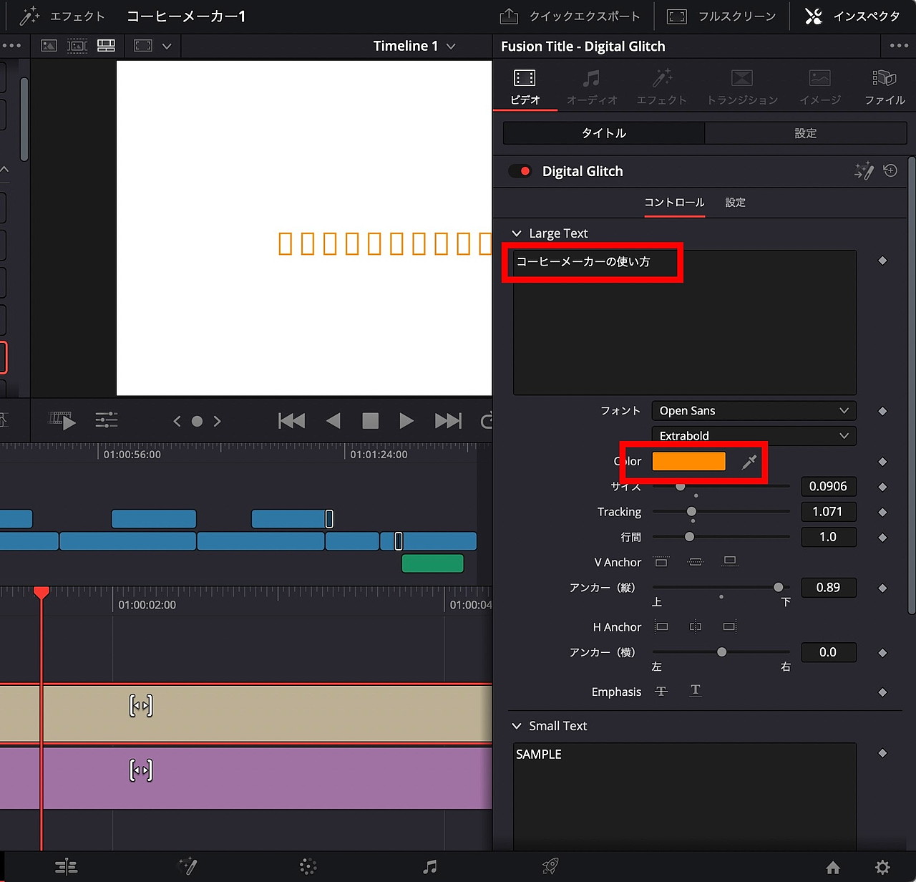Viewport: 916px width, 882px height.
Task: Select the タイトル (Title) segment button
Action: point(604,133)
